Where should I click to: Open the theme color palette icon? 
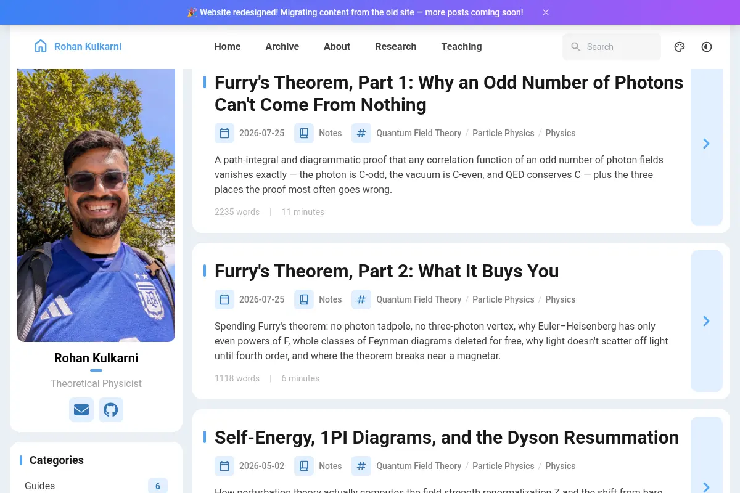click(680, 47)
